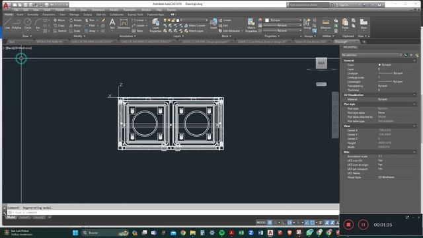Image resolution: width=423 pixels, height=238 pixels.
Task: Collapse the View section in Properties
Action: (414, 126)
